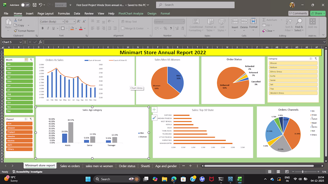Click the Cut scissors icon
Screen dimensions: 328x184
click(16, 20)
